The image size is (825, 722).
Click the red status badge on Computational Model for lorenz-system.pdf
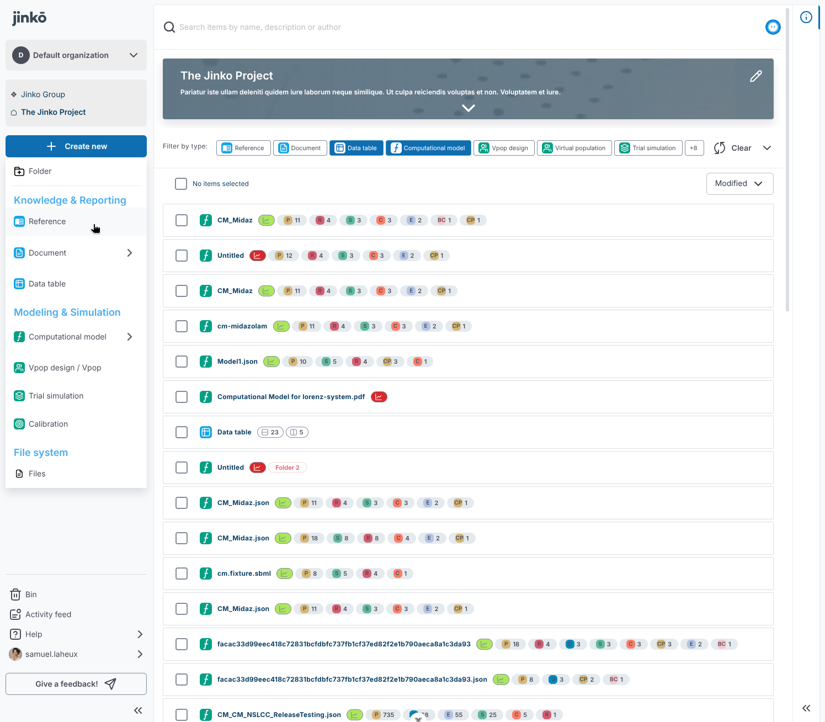tap(379, 397)
